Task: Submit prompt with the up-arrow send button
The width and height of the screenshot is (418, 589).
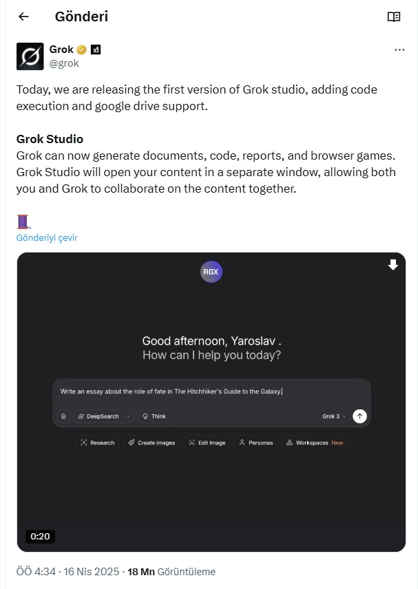Action: [x=359, y=416]
